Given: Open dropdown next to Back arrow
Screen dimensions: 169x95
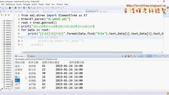Looking at the screenshot, I should 58,8.
